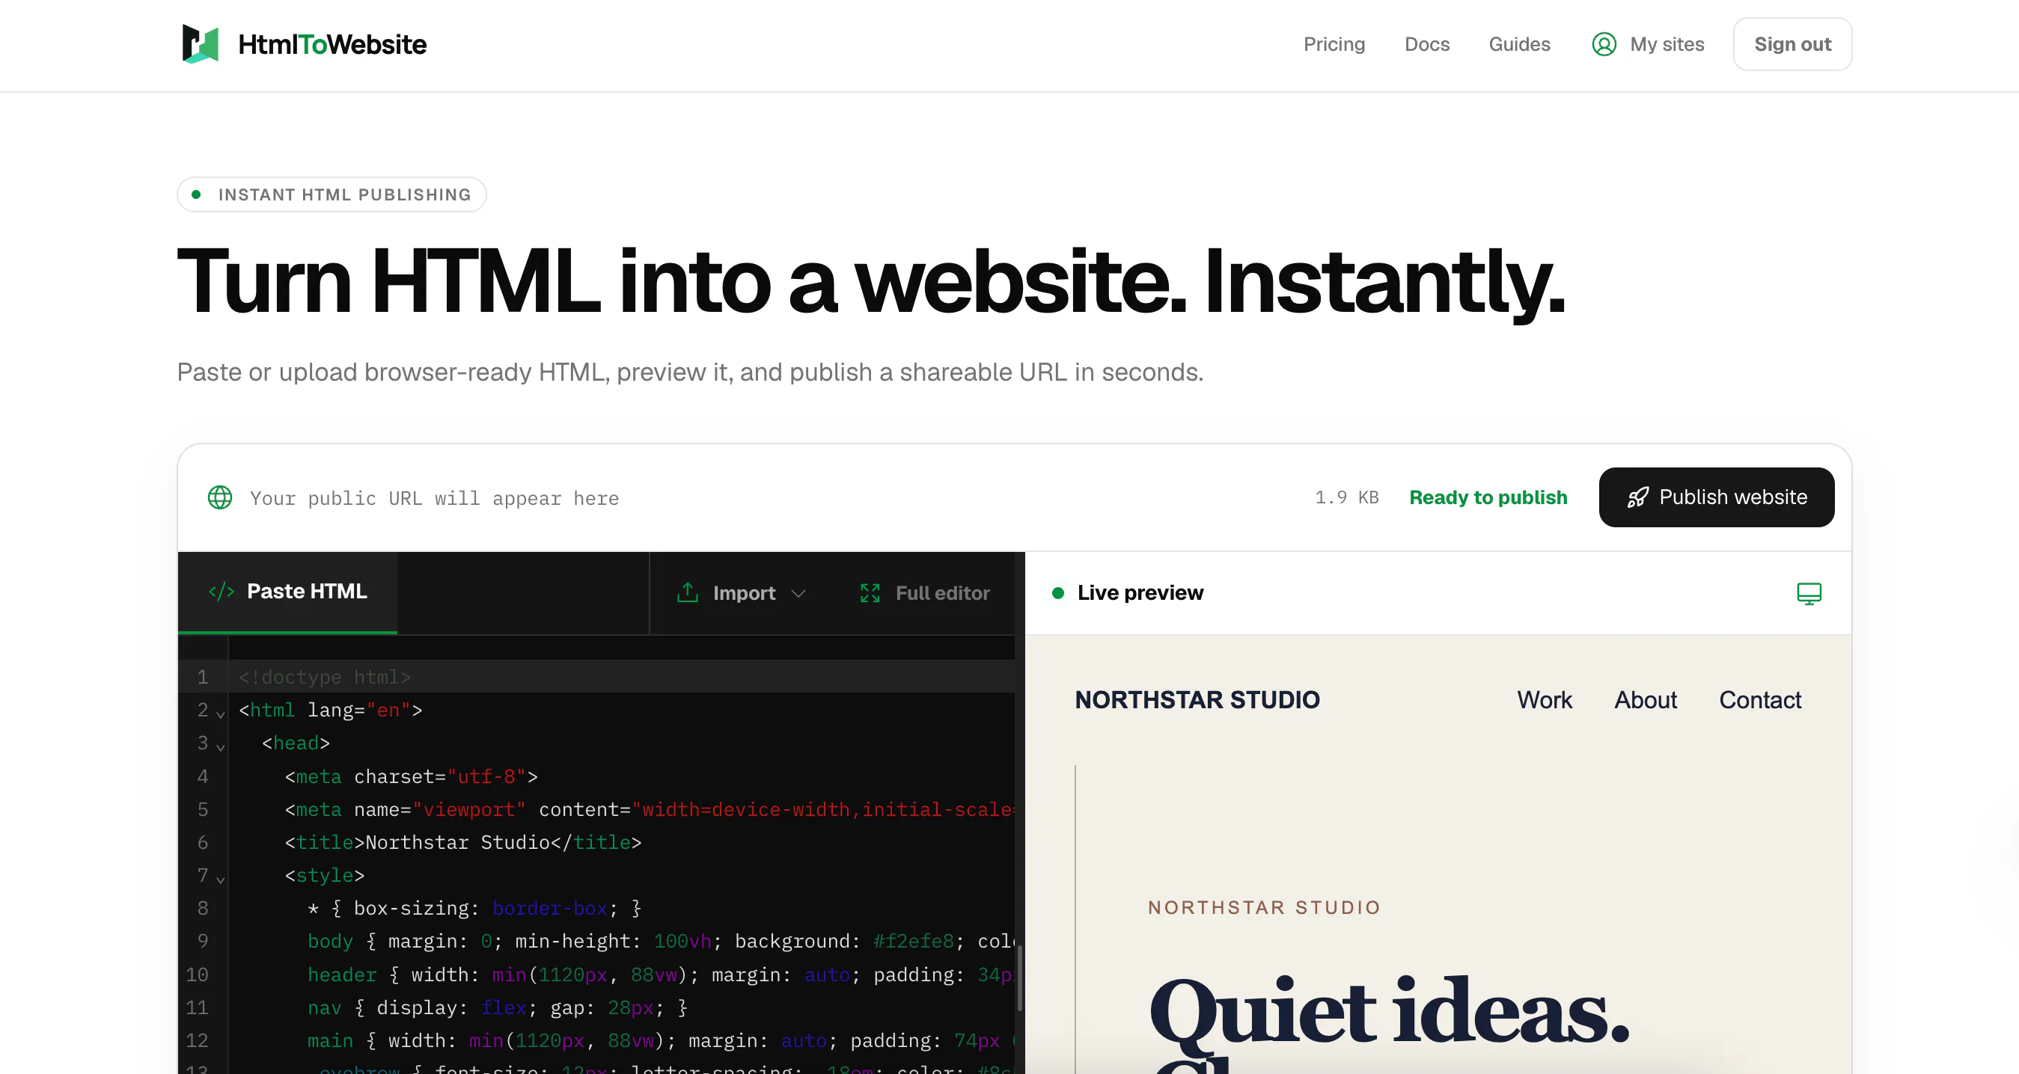The height and width of the screenshot is (1074, 2019).
Task: Click the HtmlToWebsite brand name
Action: click(332, 45)
